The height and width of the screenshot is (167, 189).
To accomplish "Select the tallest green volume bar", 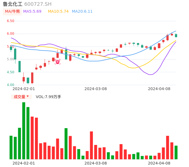I will pyautogui.click(x=24, y=131).
